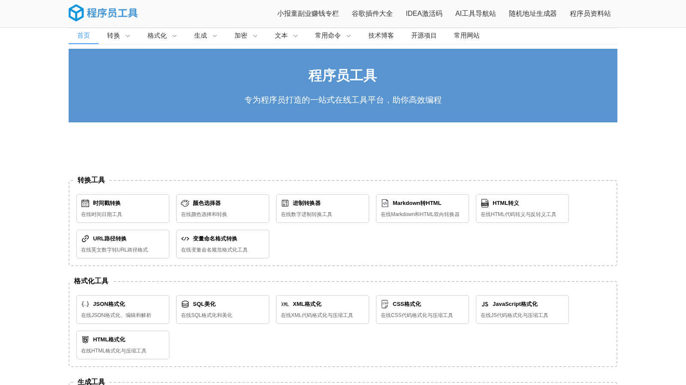Expand the 加密 menu chevron

click(x=255, y=36)
